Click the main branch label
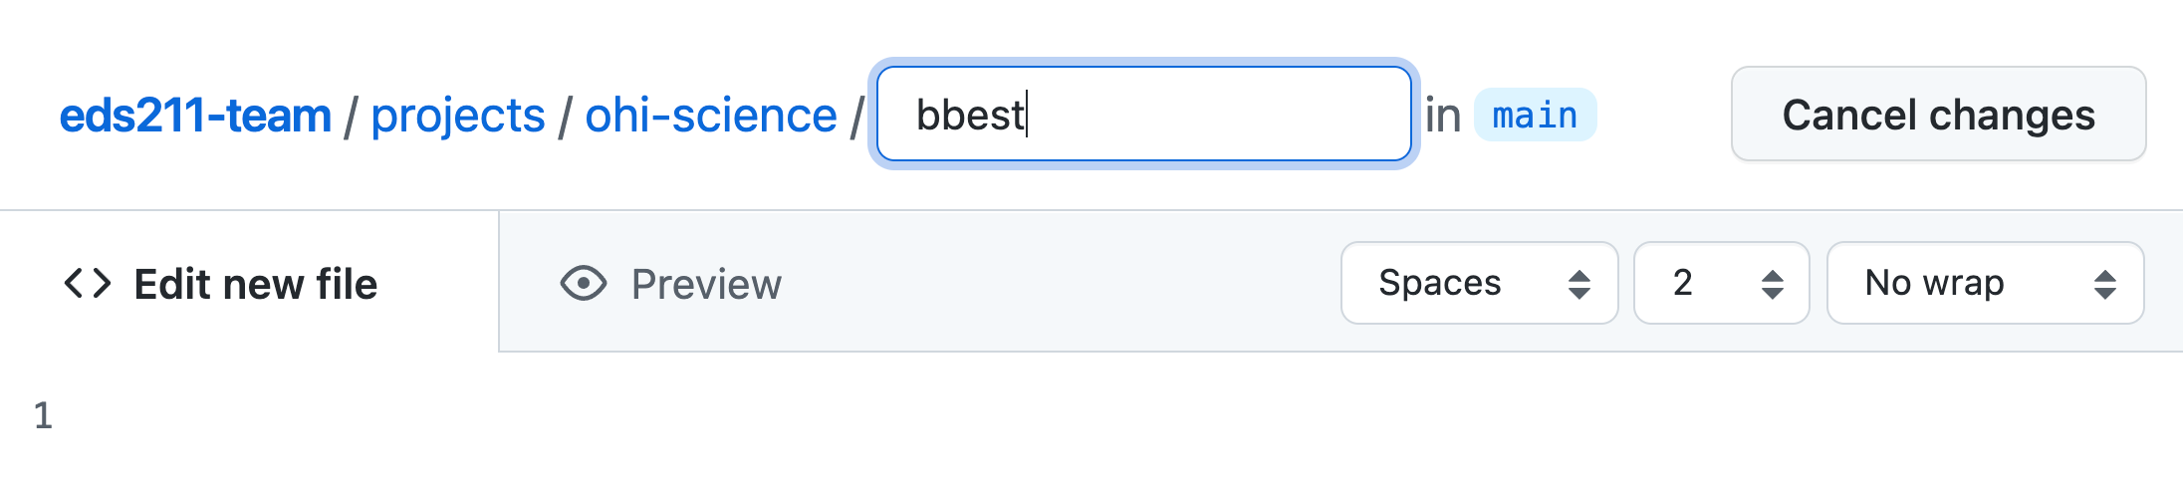The width and height of the screenshot is (2183, 490). coord(1535,116)
